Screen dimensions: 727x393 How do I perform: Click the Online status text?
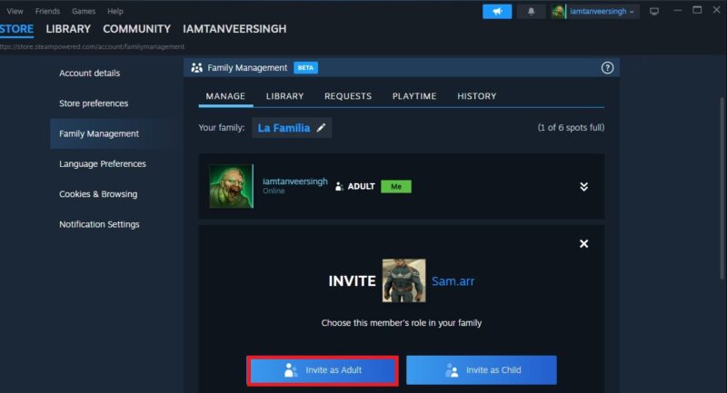click(x=274, y=191)
